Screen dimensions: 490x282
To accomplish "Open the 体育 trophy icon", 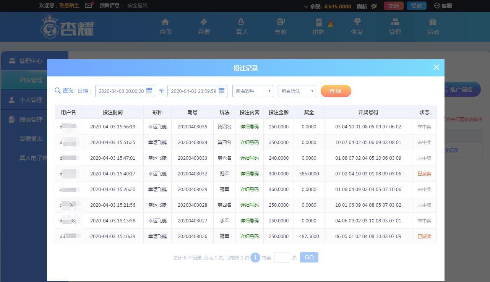I will tap(357, 22).
